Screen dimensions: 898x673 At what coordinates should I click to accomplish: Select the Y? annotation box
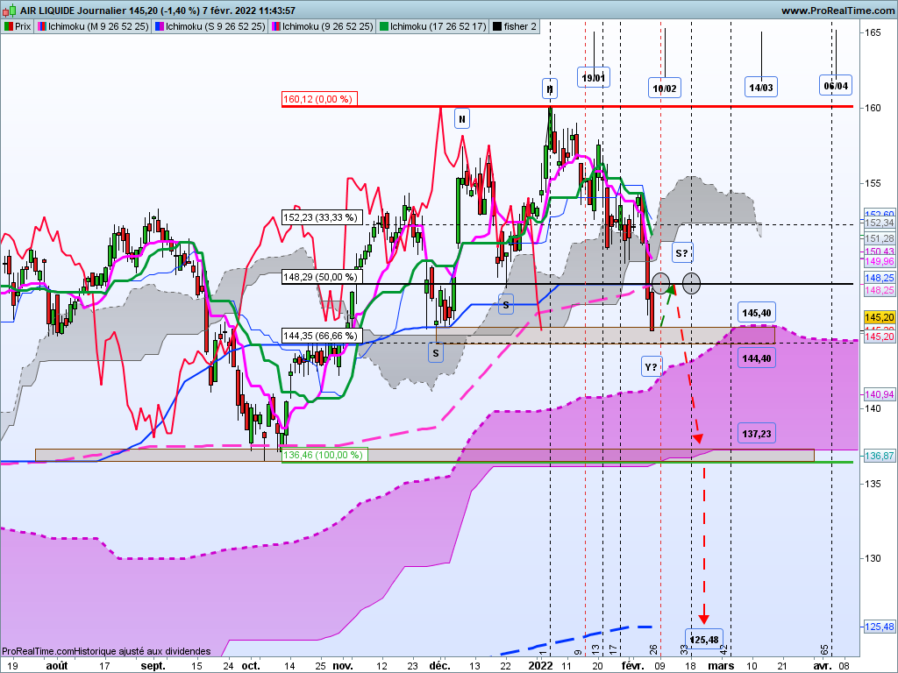(x=652, y=367)
